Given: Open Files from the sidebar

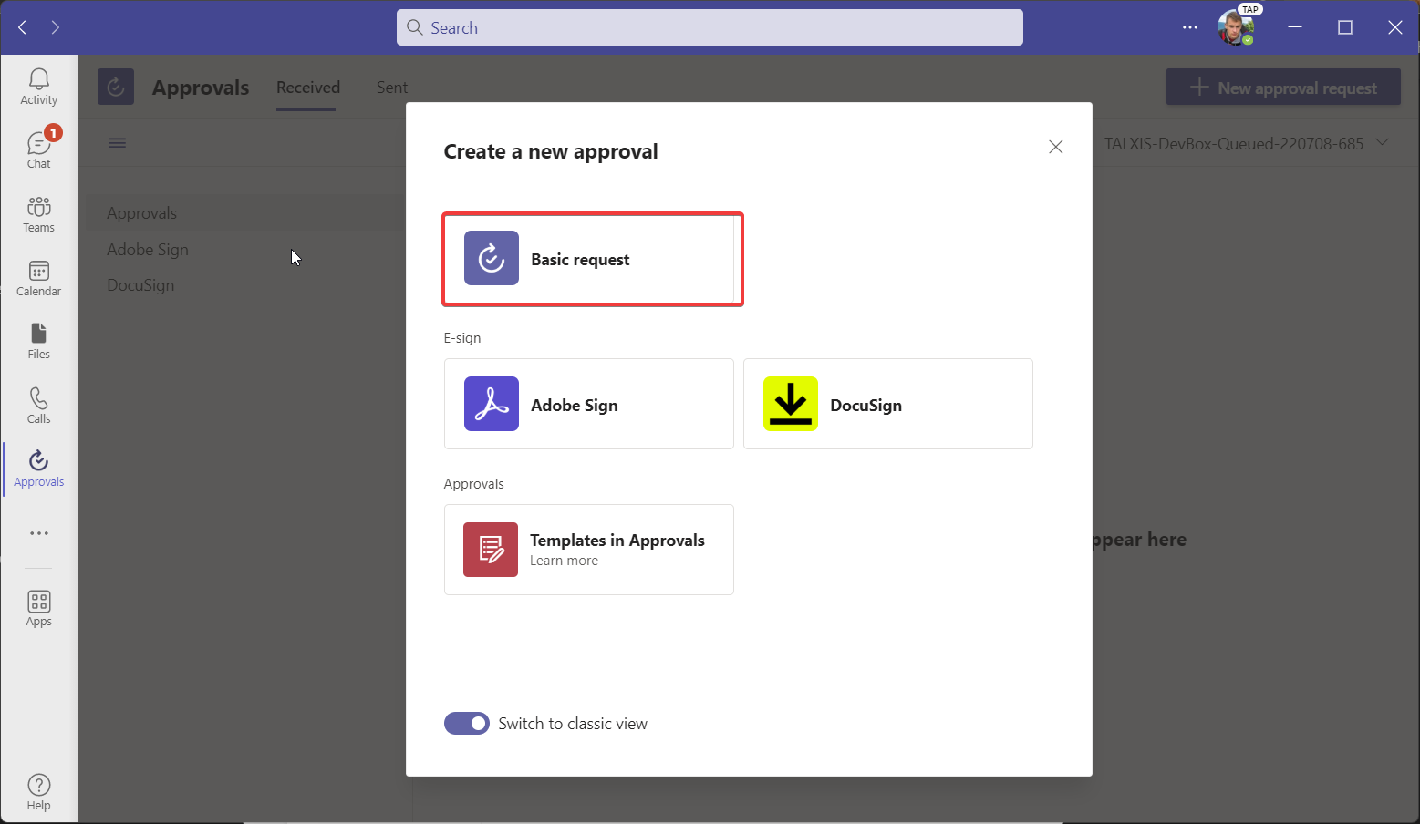Looking at the screenshot, I should 38,341.
